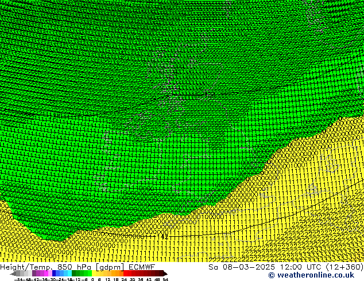Open the weatheronline.co.uk copyright link

click(311, 275)
